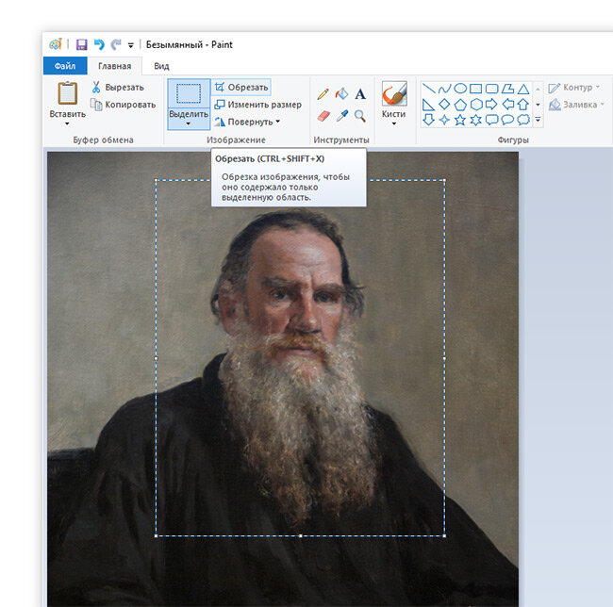The width and height of the screenshot is (613, 607).
Task: Select the Left arrow shape
Action: [507, 105]
